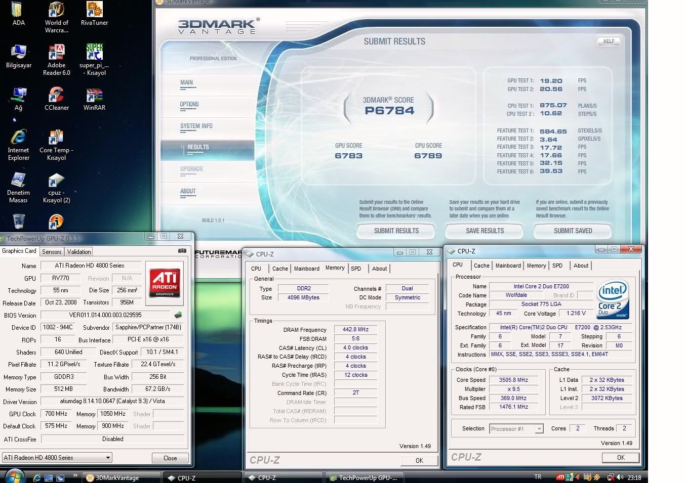Launch the cpuz Kısayol (2) desktop shortcut

click(56, 188)
